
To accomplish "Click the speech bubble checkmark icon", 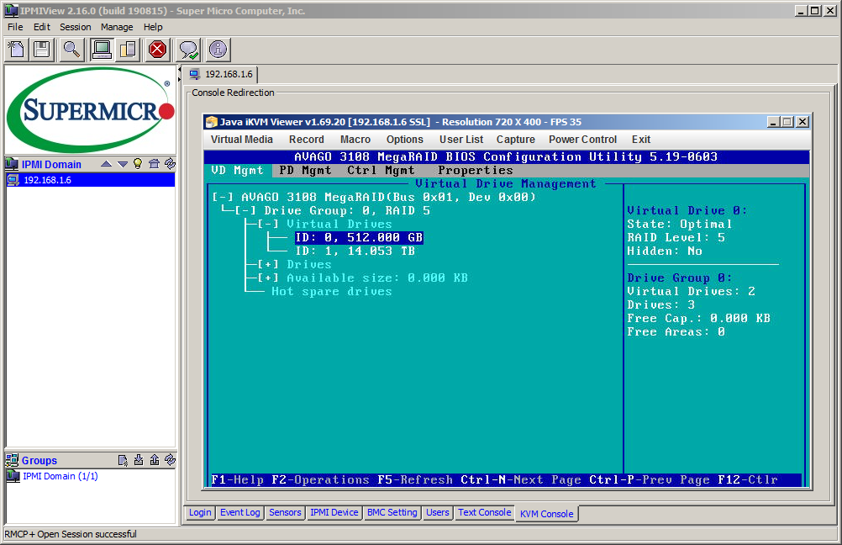I will (188, 50).
